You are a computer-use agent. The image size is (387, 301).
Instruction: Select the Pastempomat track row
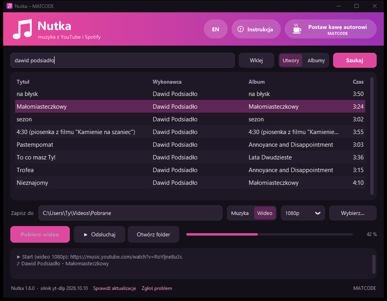tap(190, 145)
